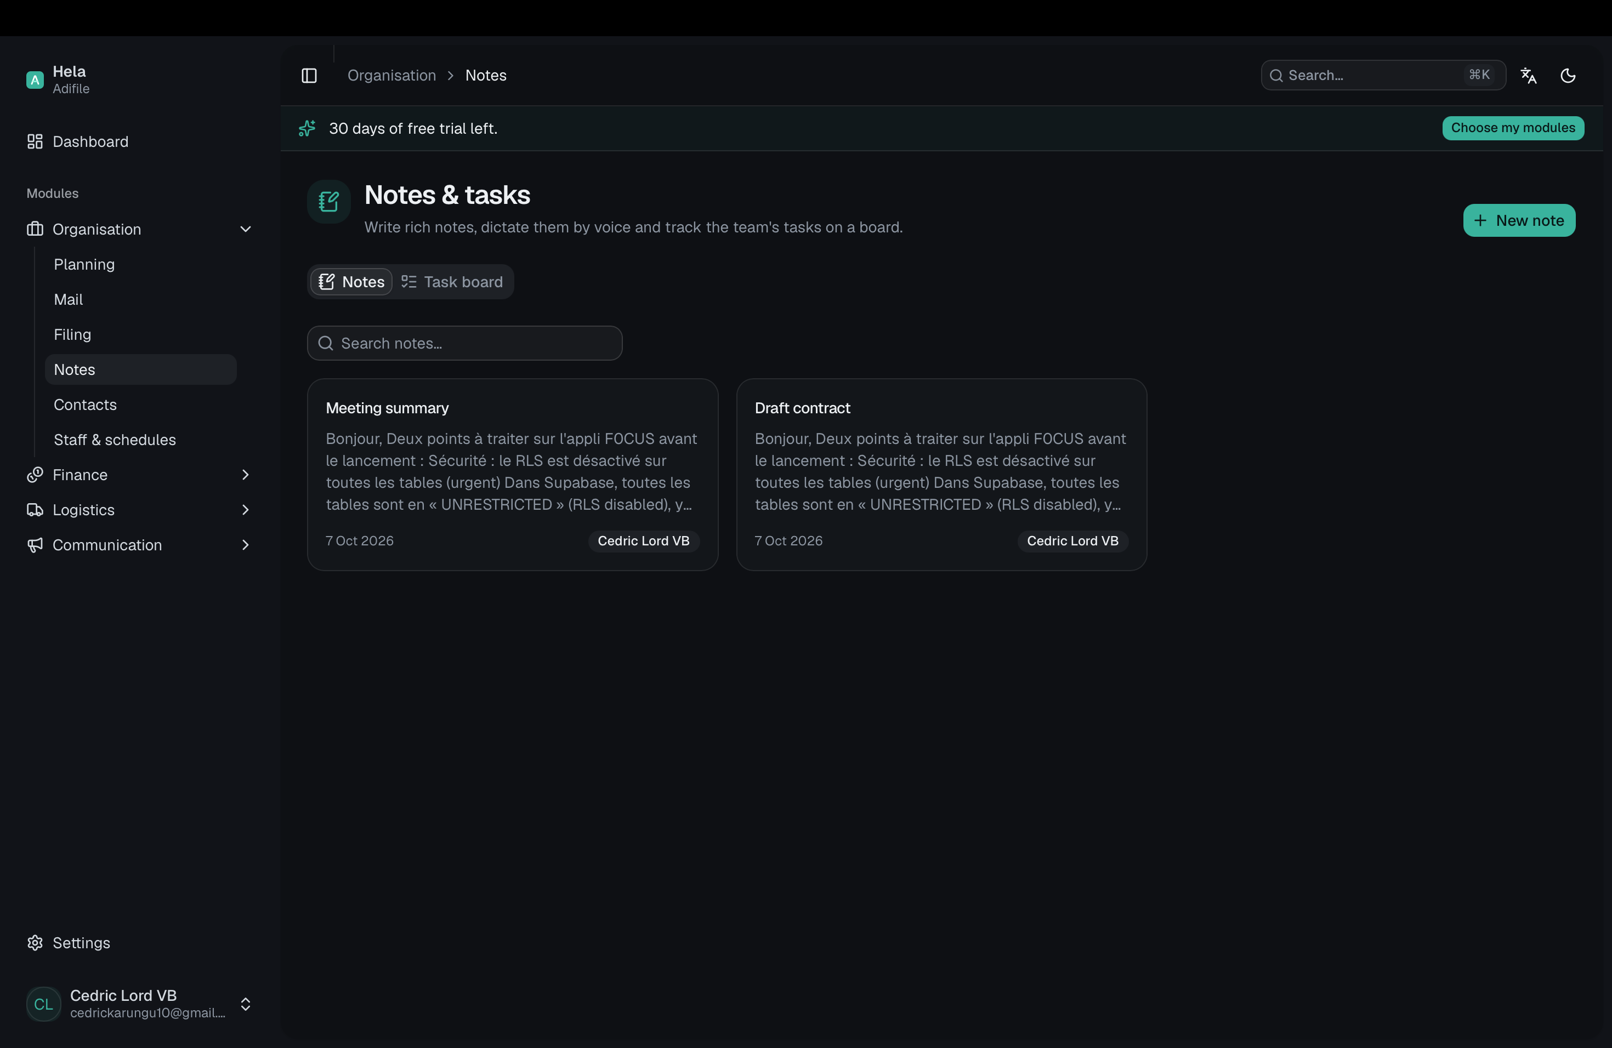
Task: Open Mail in the sidebar
Action: coord(140,299)
